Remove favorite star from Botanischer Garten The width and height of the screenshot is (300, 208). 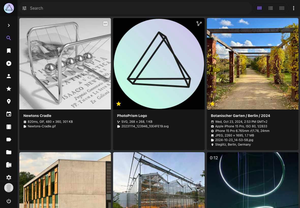coord(212,103)
